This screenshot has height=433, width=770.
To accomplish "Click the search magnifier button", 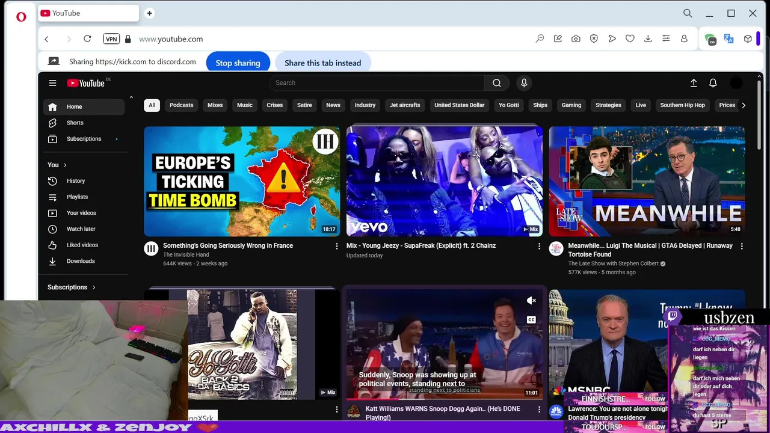I will tap(497, 83).
